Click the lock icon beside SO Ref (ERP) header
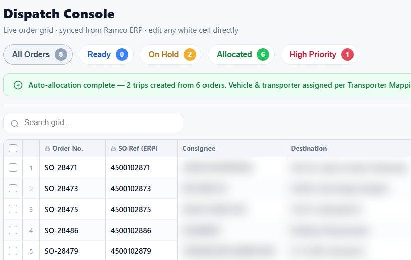This screenshot has height=260, width=411. (113, 148)
